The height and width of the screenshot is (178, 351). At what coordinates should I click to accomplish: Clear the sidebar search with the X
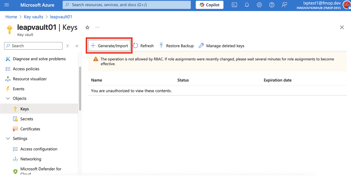[x=67, y=46]
